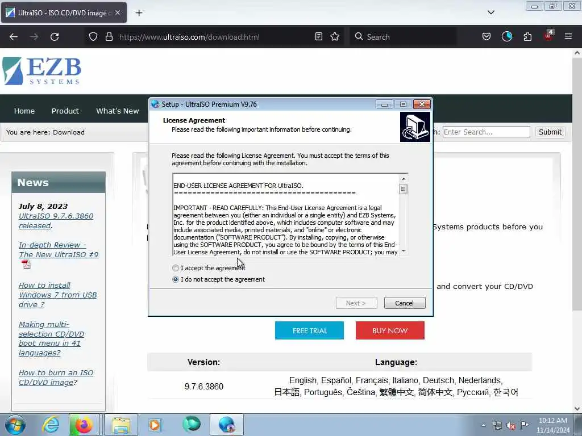Open the tracking protection shield icon
582x436 pixels.
tap(93, 36)
